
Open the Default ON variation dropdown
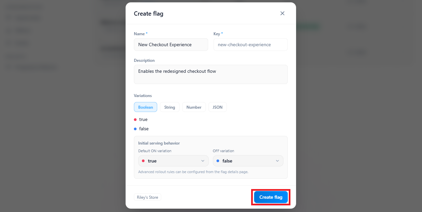(x=173, y=161)
